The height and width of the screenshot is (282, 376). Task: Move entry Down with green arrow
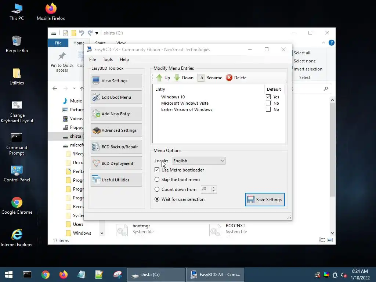coord(184,78)
